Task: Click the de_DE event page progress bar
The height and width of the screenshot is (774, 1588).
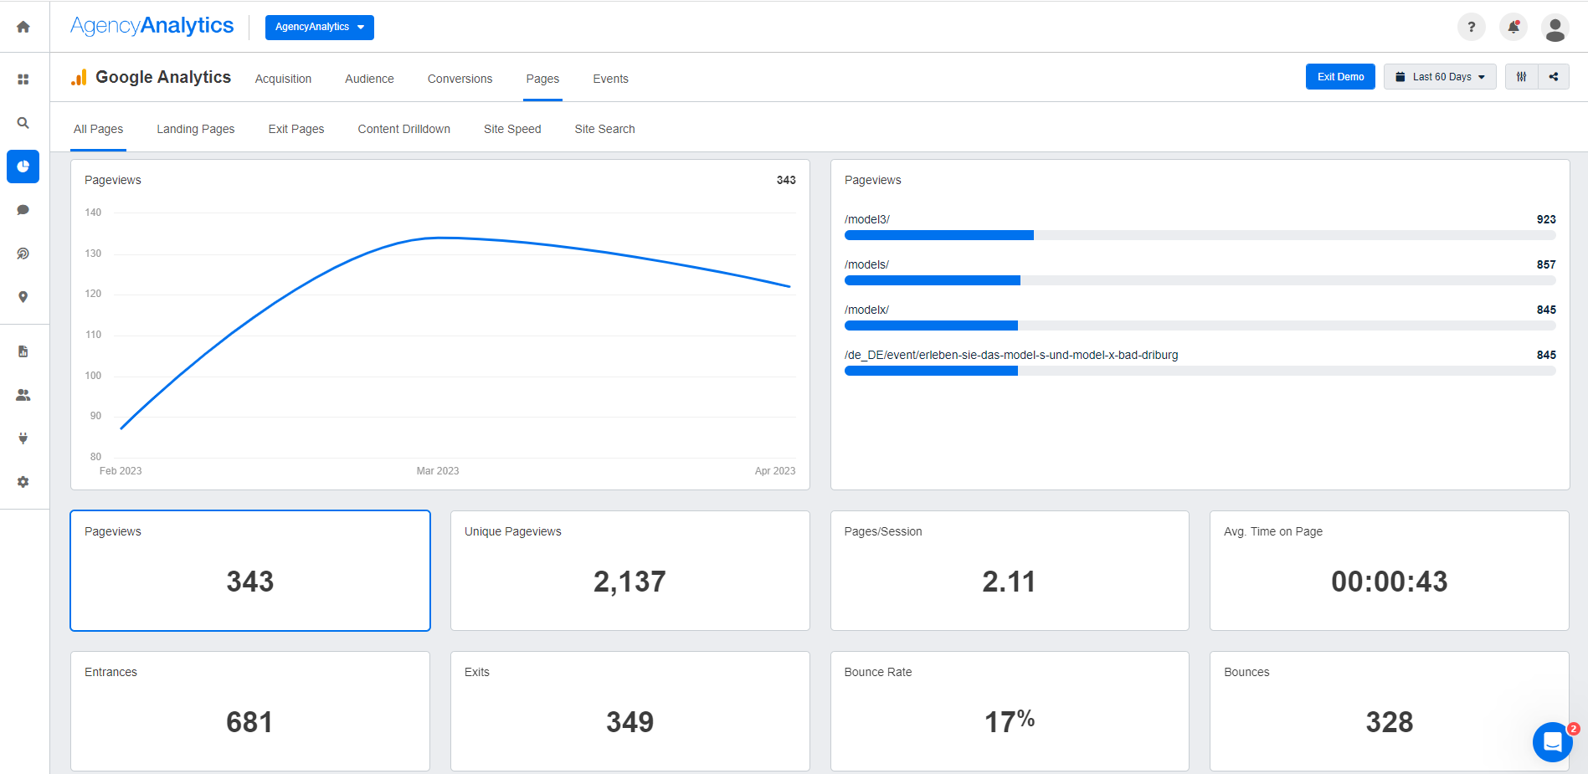Action: coord(1200,372)
